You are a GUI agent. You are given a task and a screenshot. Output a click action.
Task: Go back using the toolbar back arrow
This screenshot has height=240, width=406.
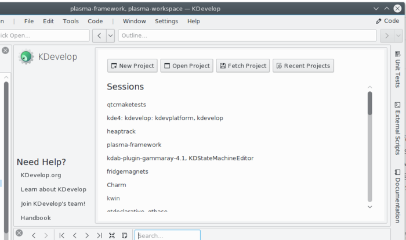tap(99, 35)
